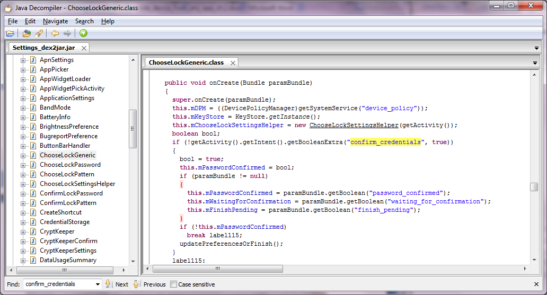Expand the AppWidgetLoader tree node
The width and height of the screenshot is (547, 295).
click(x=23, y=79)
